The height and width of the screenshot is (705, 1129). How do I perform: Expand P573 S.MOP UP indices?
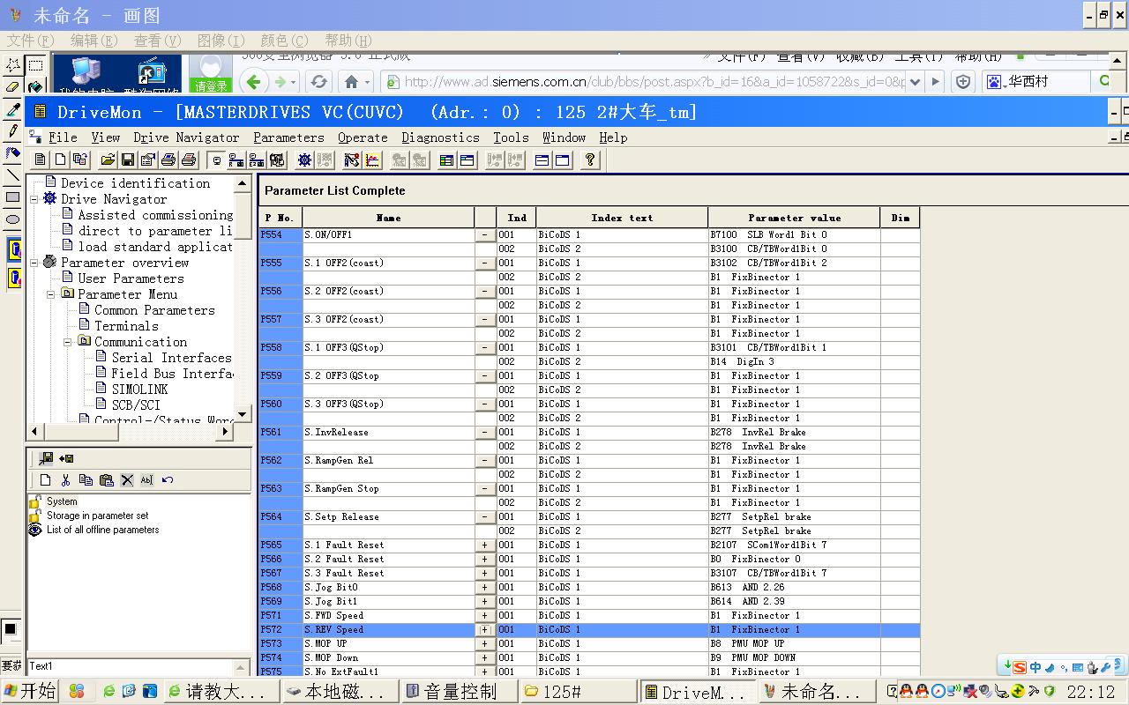(x=485, y=644)
